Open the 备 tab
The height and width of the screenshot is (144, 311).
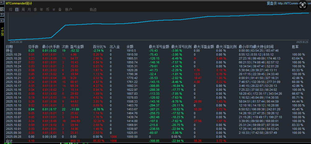tap(60, 10)
